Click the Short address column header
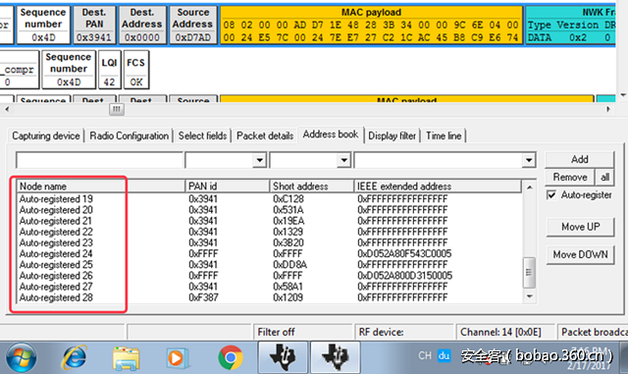628x374 pixels. (312, 187)
